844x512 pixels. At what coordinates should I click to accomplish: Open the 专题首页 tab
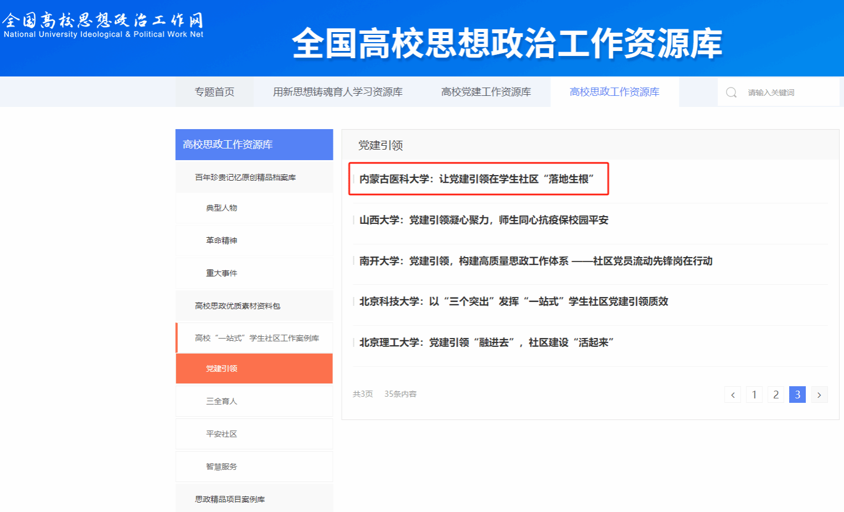point(214,92)
